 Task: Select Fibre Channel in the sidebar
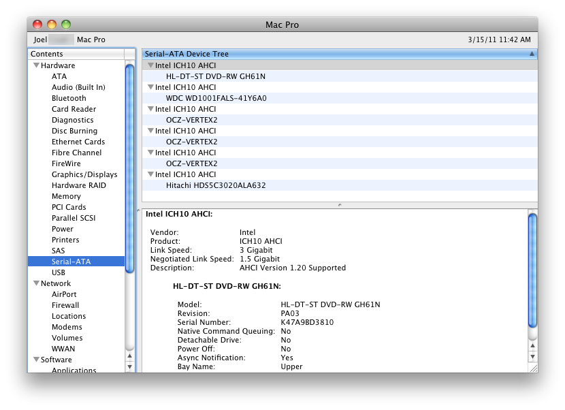(76, 153)
